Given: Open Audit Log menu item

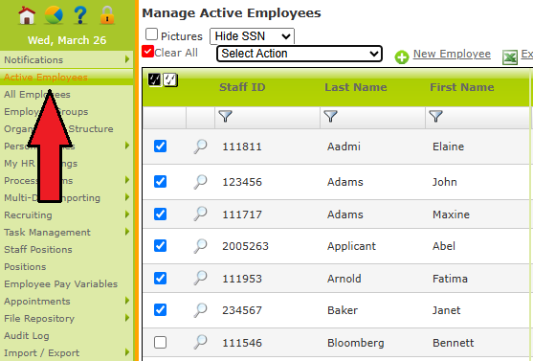Looking at the screenshot, I should click(27, 336).
